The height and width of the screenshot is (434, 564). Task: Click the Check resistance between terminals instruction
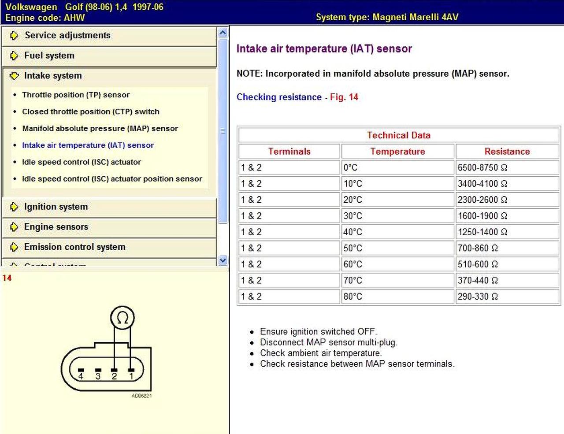tap(357, 364)
